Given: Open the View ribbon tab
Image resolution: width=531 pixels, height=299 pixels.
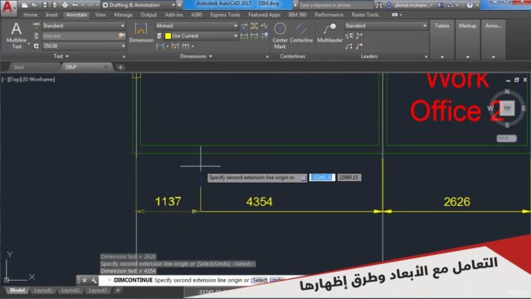Looking at the screenshot, I should pos(100,15).
